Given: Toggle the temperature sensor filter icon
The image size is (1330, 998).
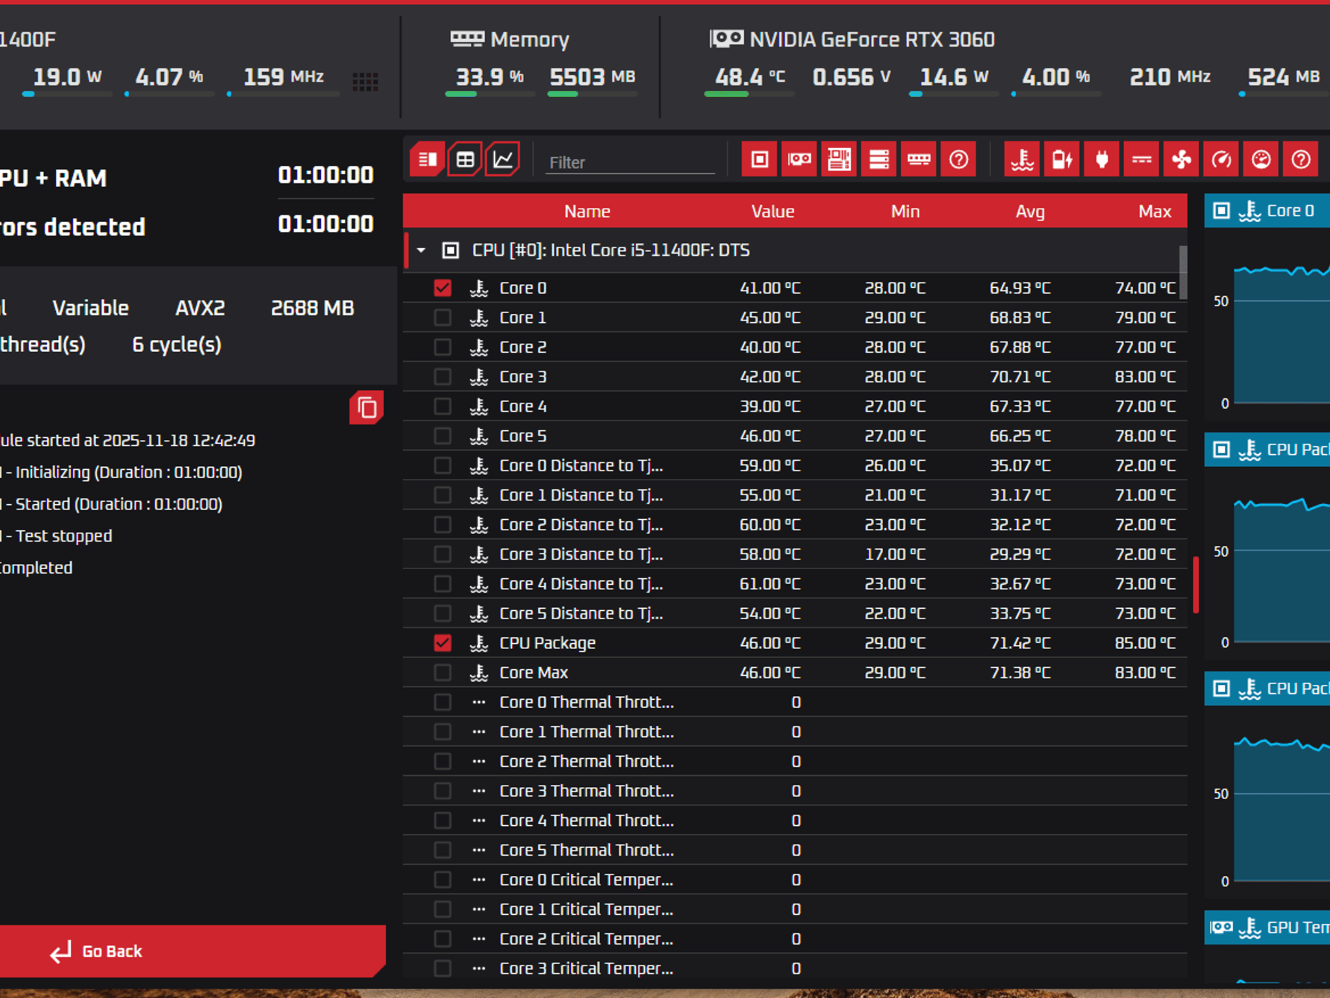Looking at the screenshot, I should (x=1022, y=159).
